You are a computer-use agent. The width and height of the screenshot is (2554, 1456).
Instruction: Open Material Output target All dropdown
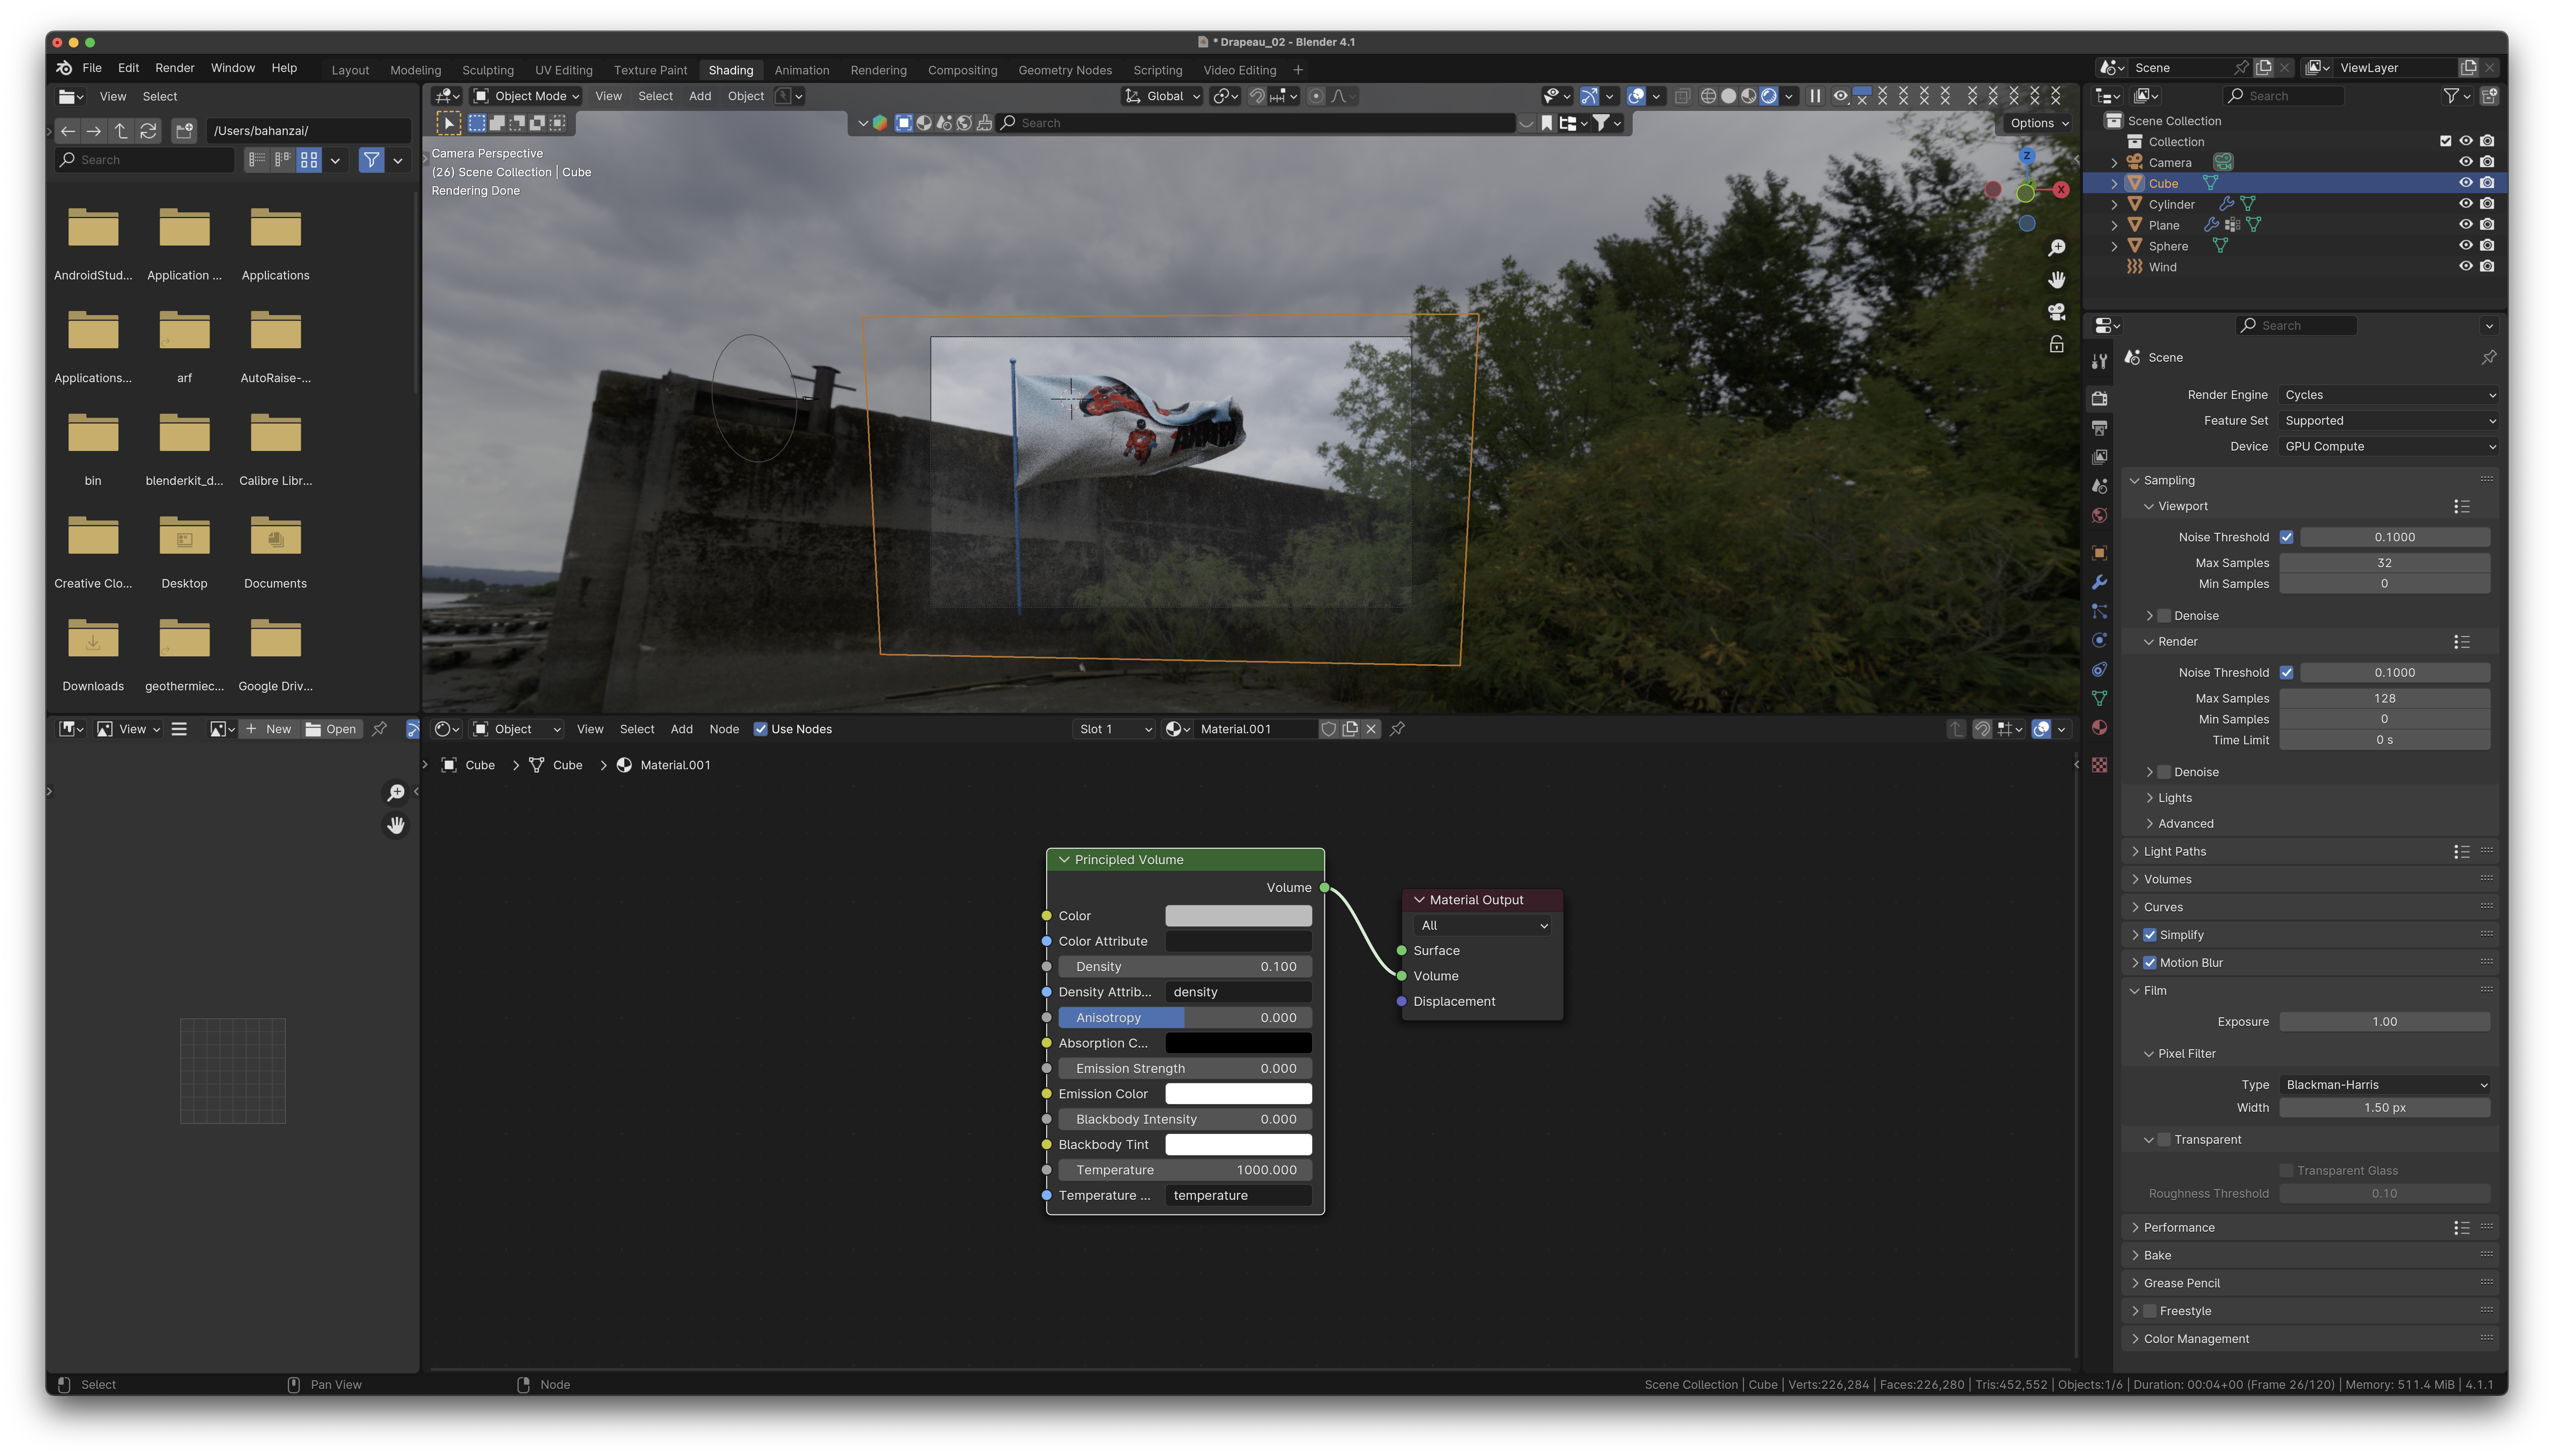coord(1483,926)
